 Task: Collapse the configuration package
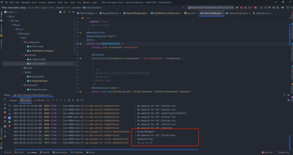[23, 42]
